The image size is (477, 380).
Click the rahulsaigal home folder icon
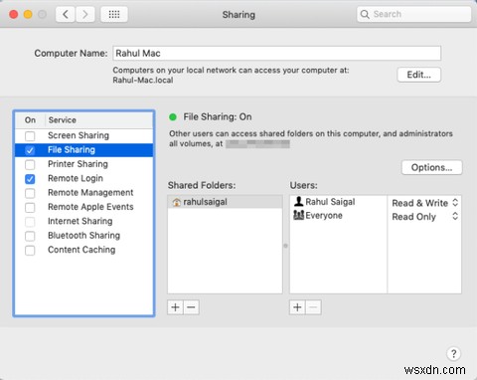[x=177, y=202]
